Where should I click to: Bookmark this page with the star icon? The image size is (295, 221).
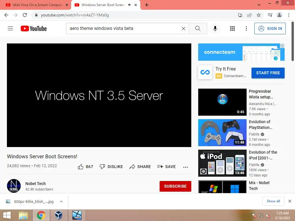[x=259, y=15]
